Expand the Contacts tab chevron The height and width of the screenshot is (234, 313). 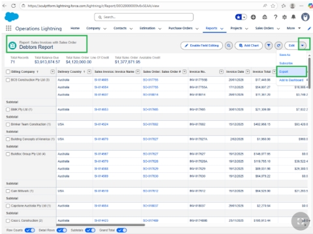click(x=131, y=29)
